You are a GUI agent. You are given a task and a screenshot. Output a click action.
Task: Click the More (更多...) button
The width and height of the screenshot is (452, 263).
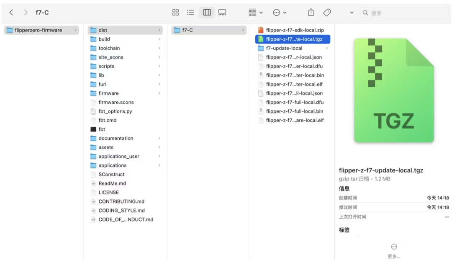click(x=394, y=251)
